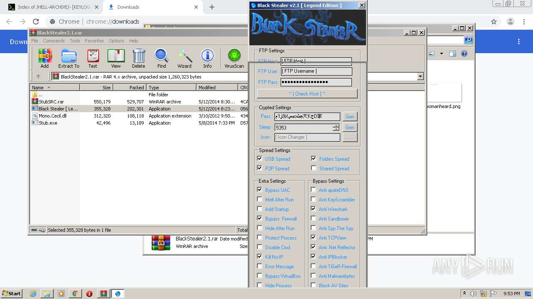Screen dimensions: 533x299
Task: Open the Downloads page more actions menu
Action: coord(519,42)
